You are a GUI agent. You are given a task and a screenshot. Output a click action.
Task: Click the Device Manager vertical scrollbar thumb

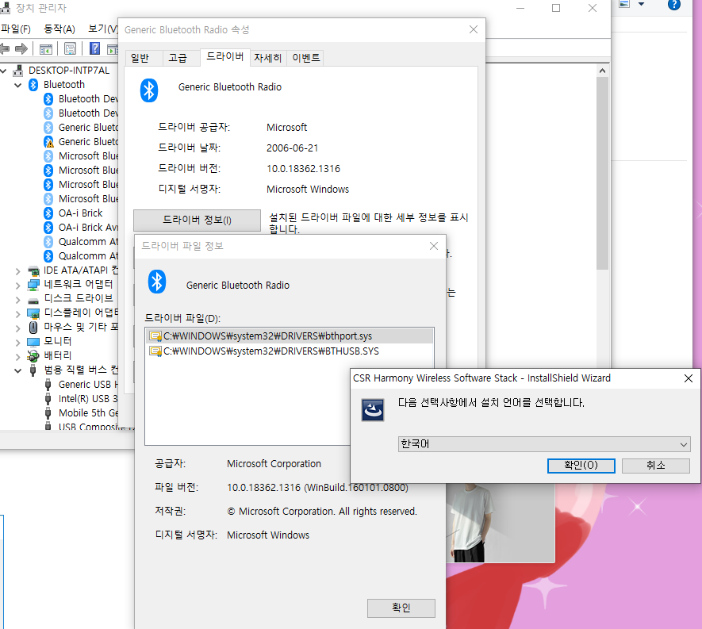click(603, 173)
